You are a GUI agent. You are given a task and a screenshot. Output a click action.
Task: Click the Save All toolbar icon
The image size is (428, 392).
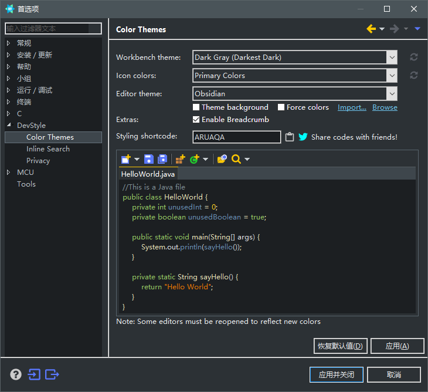[162, 159]
